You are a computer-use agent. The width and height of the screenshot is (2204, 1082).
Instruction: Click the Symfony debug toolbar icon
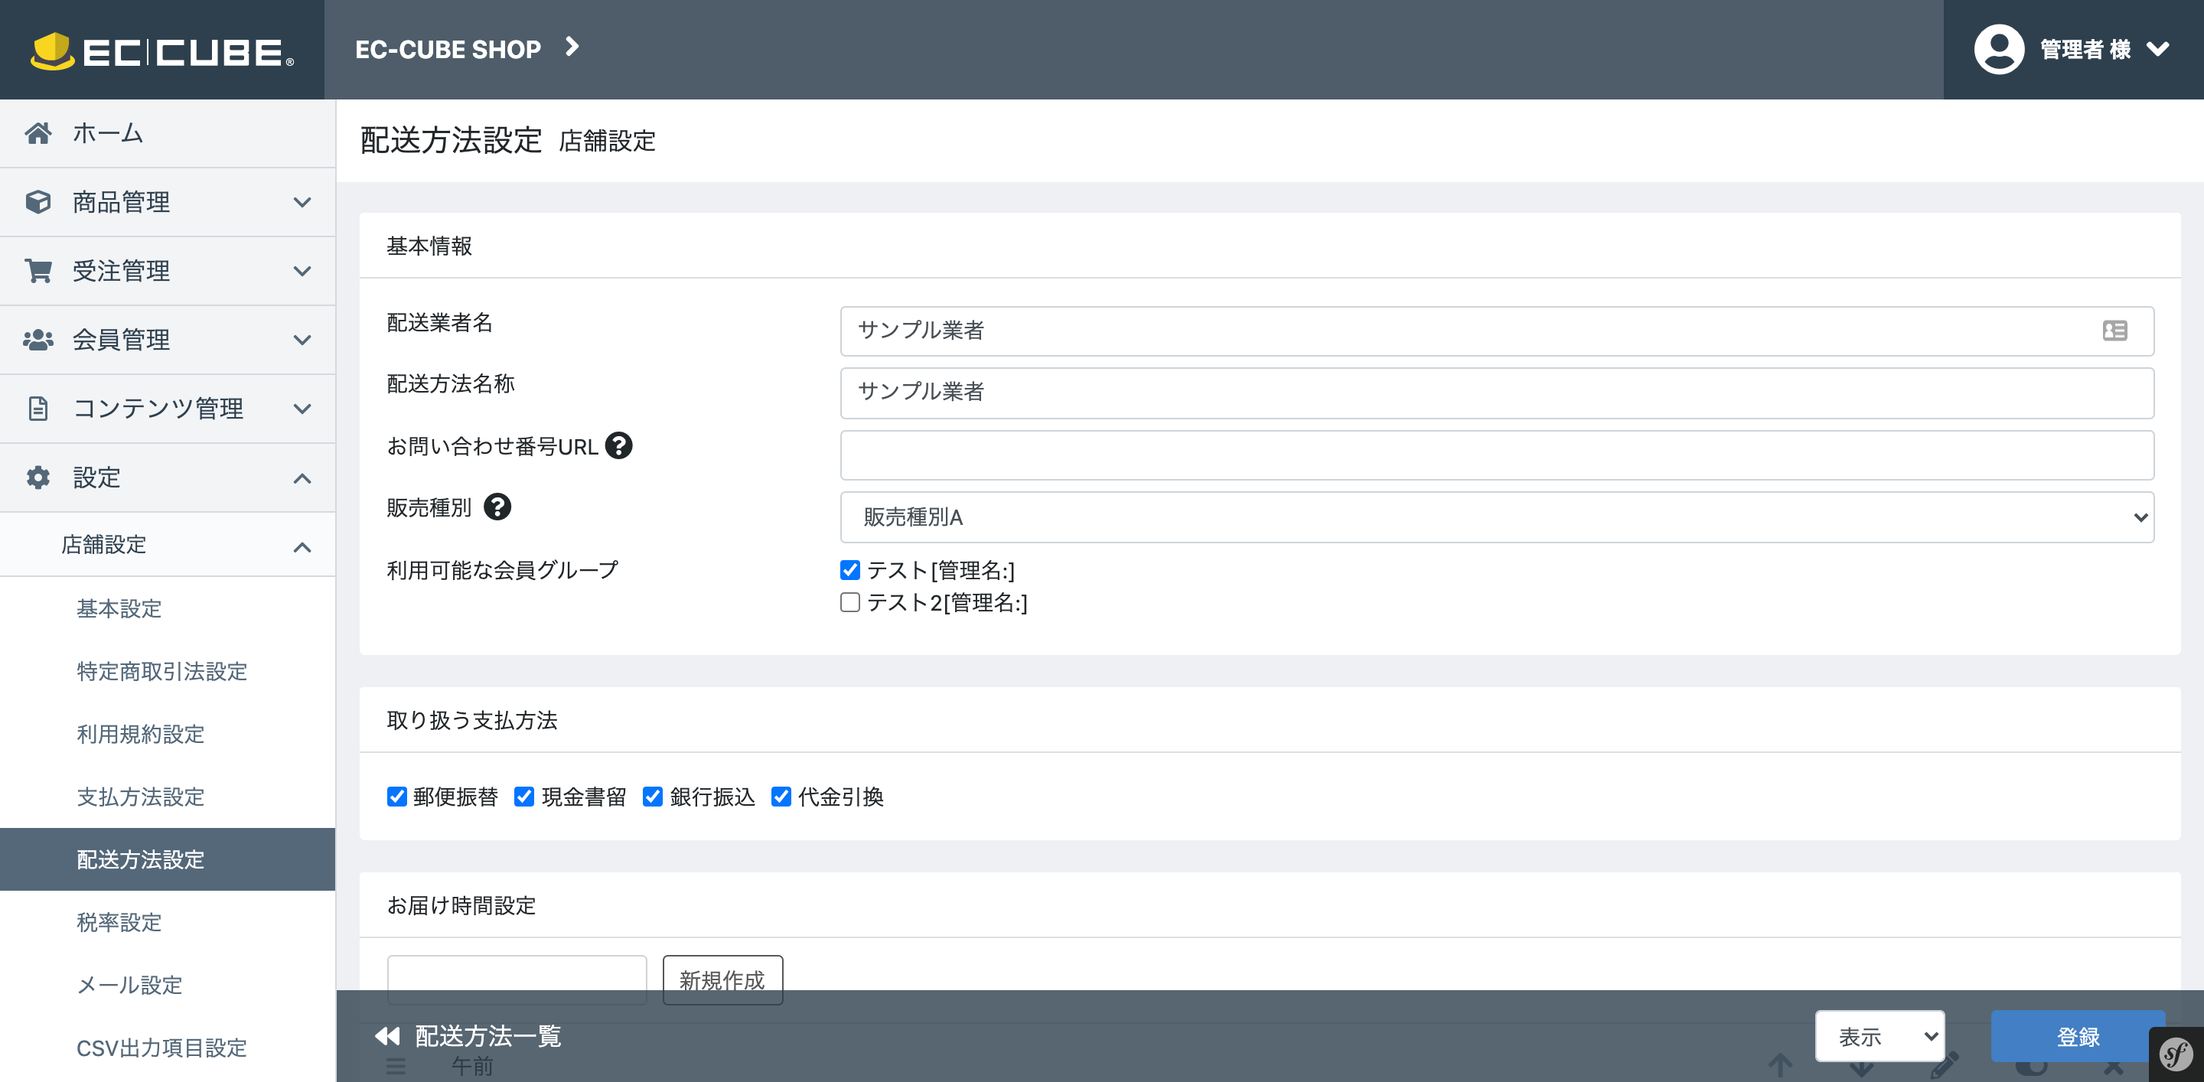coord(2176,1054)
